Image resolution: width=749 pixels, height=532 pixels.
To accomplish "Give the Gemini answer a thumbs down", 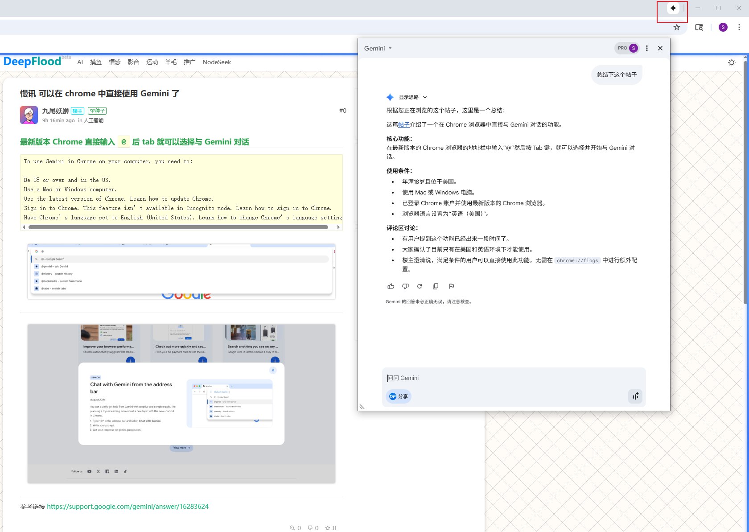I will (x=405, y=286).
